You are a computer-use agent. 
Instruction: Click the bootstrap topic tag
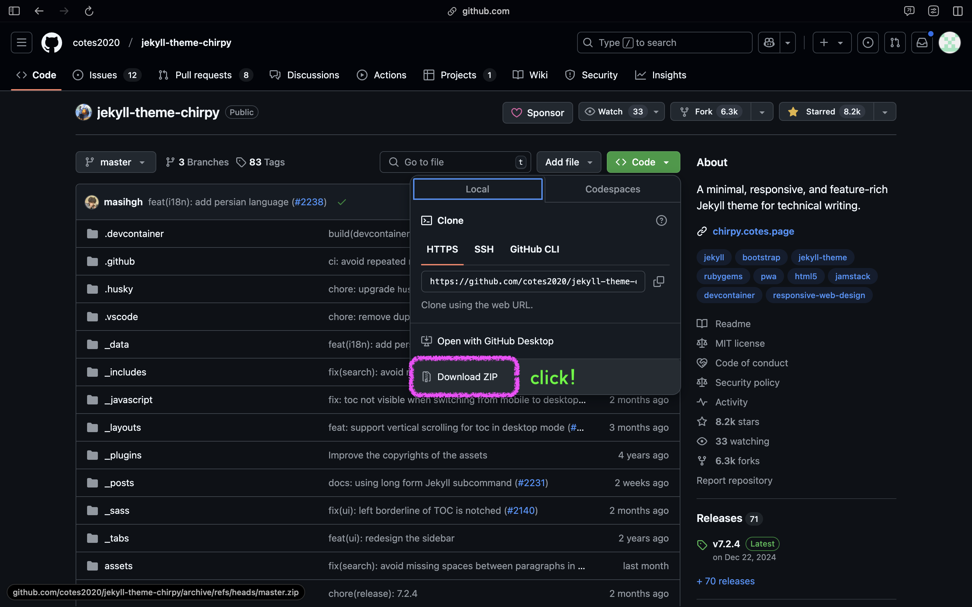click(x=761, y=257)
